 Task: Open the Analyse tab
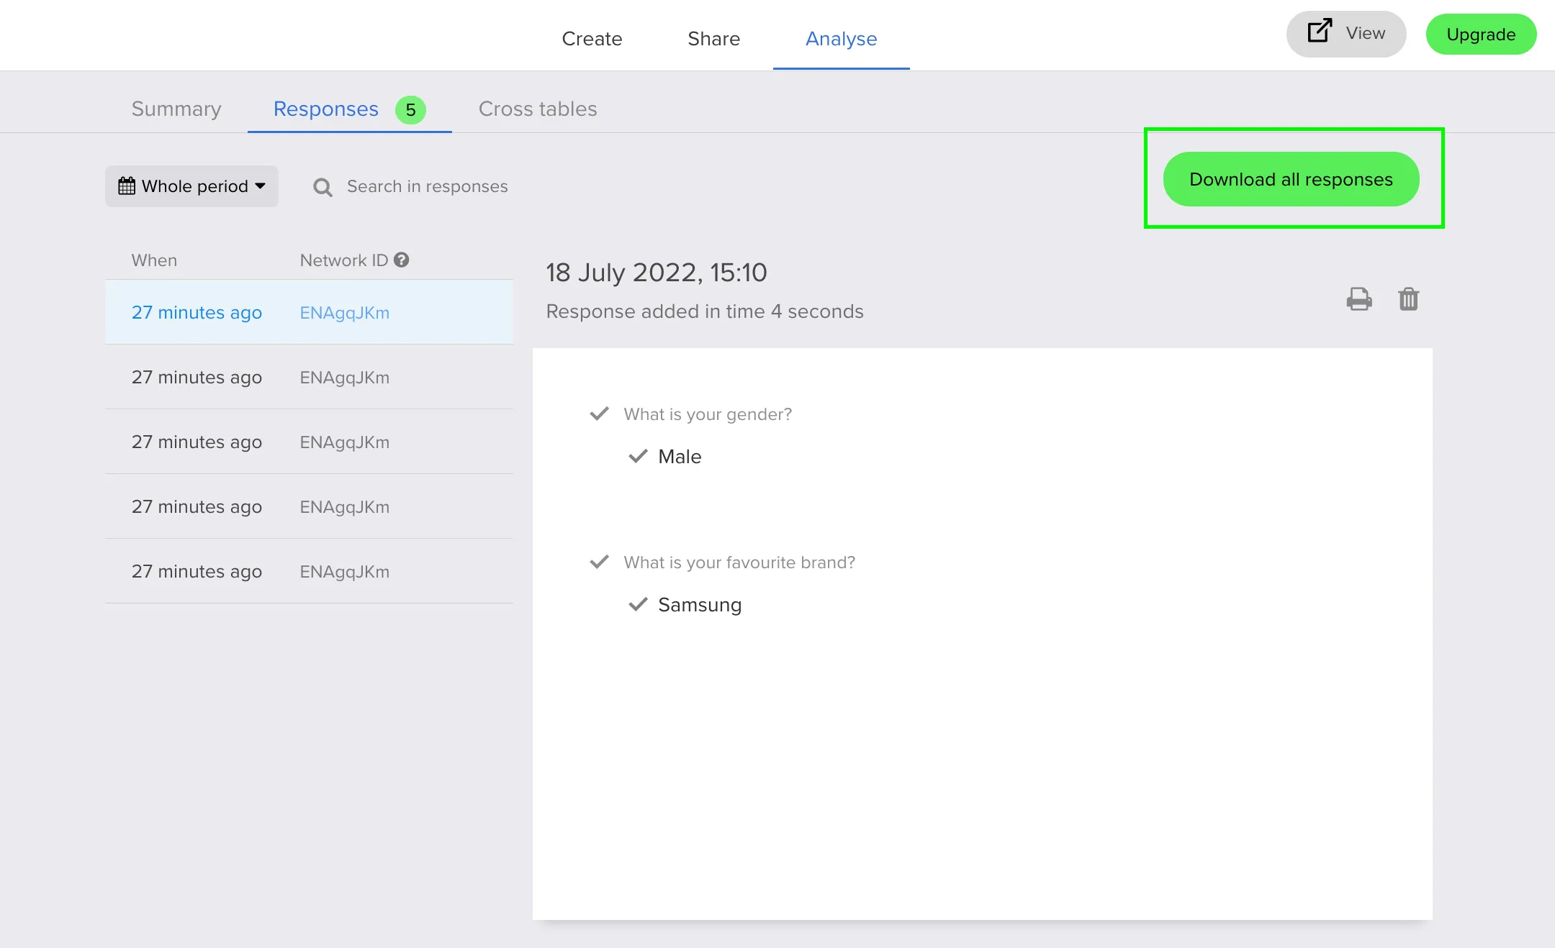click(841, 39)
